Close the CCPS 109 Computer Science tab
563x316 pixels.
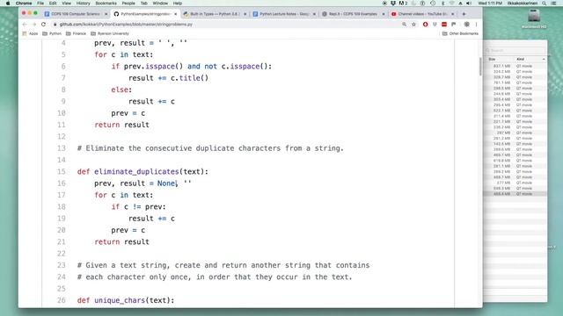click(106, 14)
